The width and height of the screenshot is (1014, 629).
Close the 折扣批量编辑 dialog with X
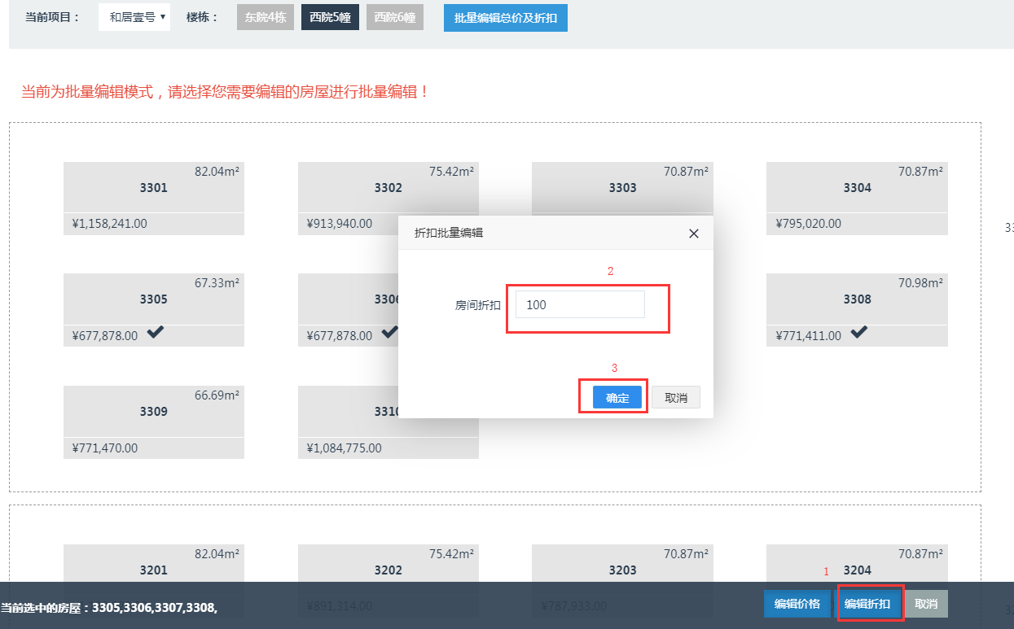(694, 234)
